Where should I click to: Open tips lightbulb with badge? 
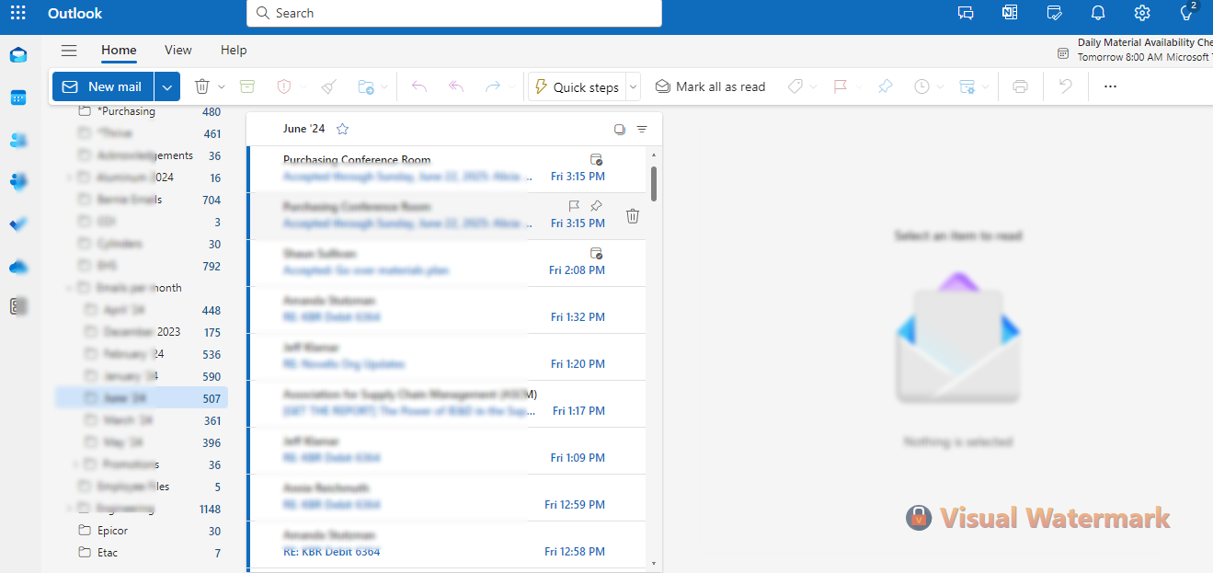point(1187,12)
